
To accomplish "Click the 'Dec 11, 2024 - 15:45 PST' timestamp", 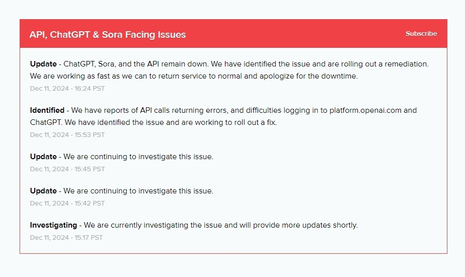I will tap(67, 169).
